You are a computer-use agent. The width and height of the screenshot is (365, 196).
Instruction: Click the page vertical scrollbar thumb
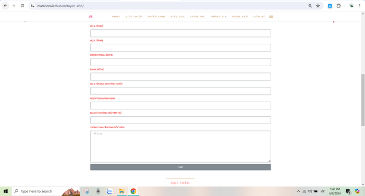click(x=363, y=100)
